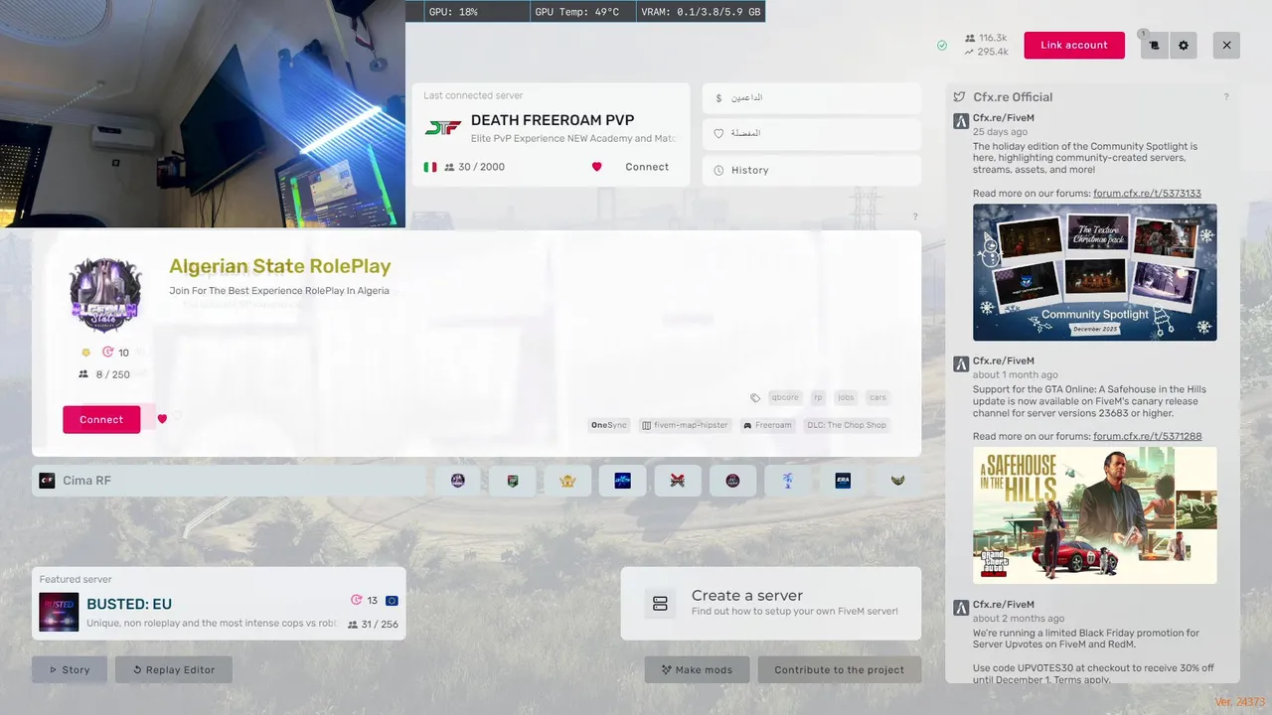Open the server list icon with notification badge

click(x=1154, y=46)
